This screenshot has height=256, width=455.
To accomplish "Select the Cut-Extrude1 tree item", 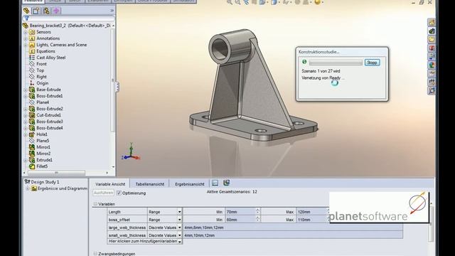I will point(49,115).
